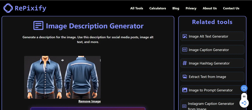252x110 pixels.
Task: Click the Remove Image link
Action: (x=89, y=101)
